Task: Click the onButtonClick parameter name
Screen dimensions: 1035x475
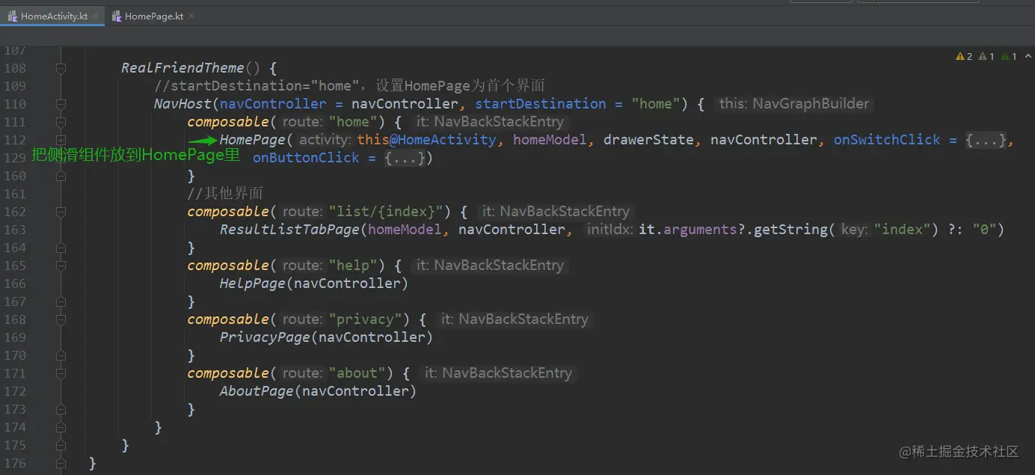Action: click(306, 158)
